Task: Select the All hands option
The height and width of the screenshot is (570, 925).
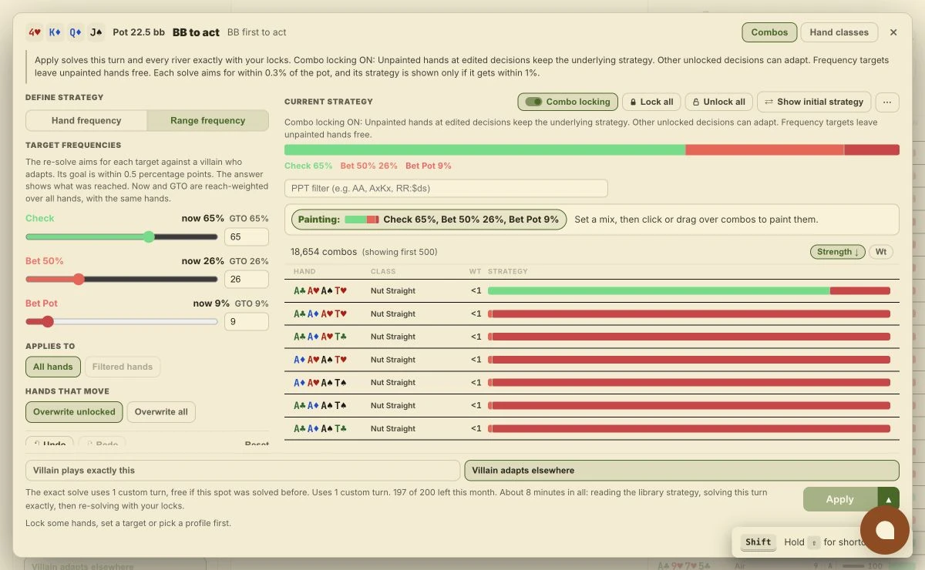Action: coord(53,367)
